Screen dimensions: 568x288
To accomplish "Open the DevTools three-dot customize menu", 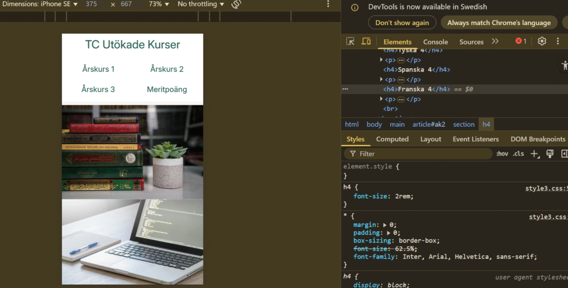I will pyautogui.click(x=557, y=41).
